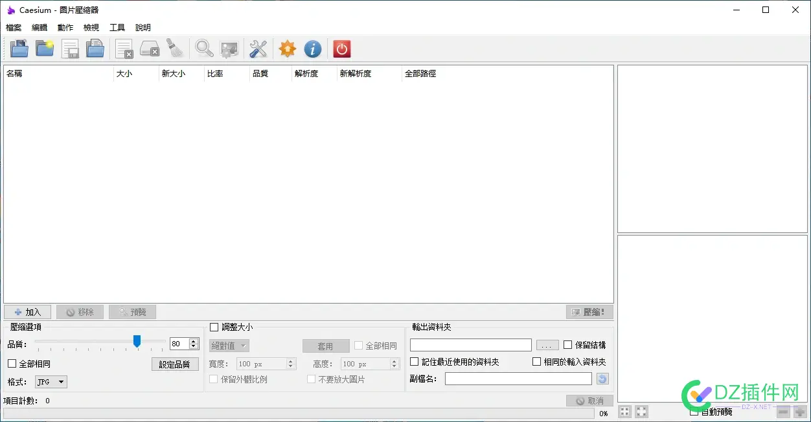This screenshot has width=811, height=422.
Task: Click the broom clear list icon
Action: (175, 49)
